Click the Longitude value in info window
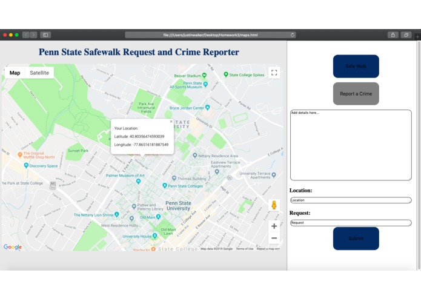 (151, 145)
